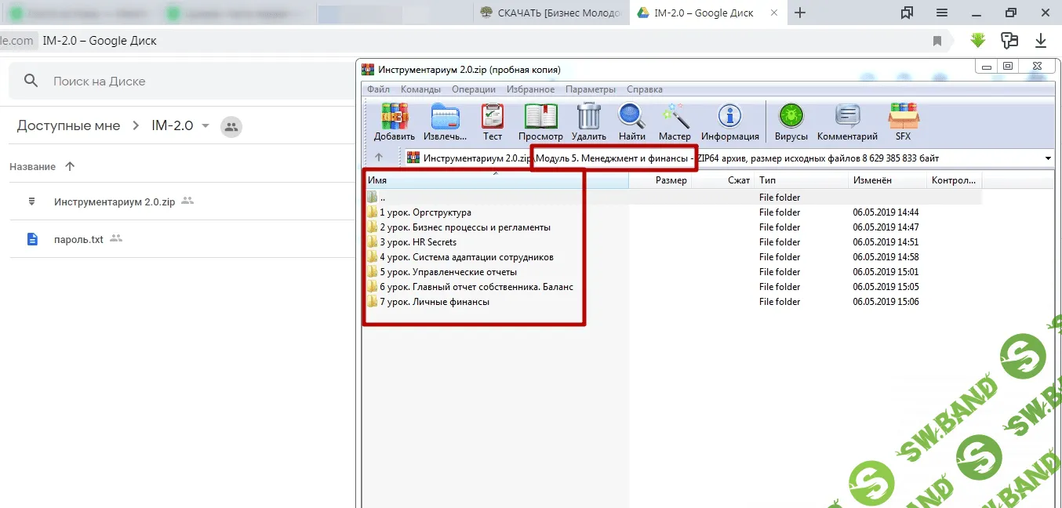Click Доступные мне breadcrumb link
This screenshot has width=1062, height=508.
point(69,126)
